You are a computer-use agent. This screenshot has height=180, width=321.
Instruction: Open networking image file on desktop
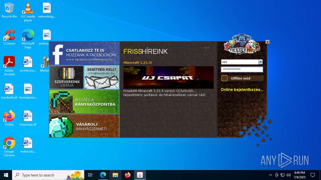click(47, 10)
